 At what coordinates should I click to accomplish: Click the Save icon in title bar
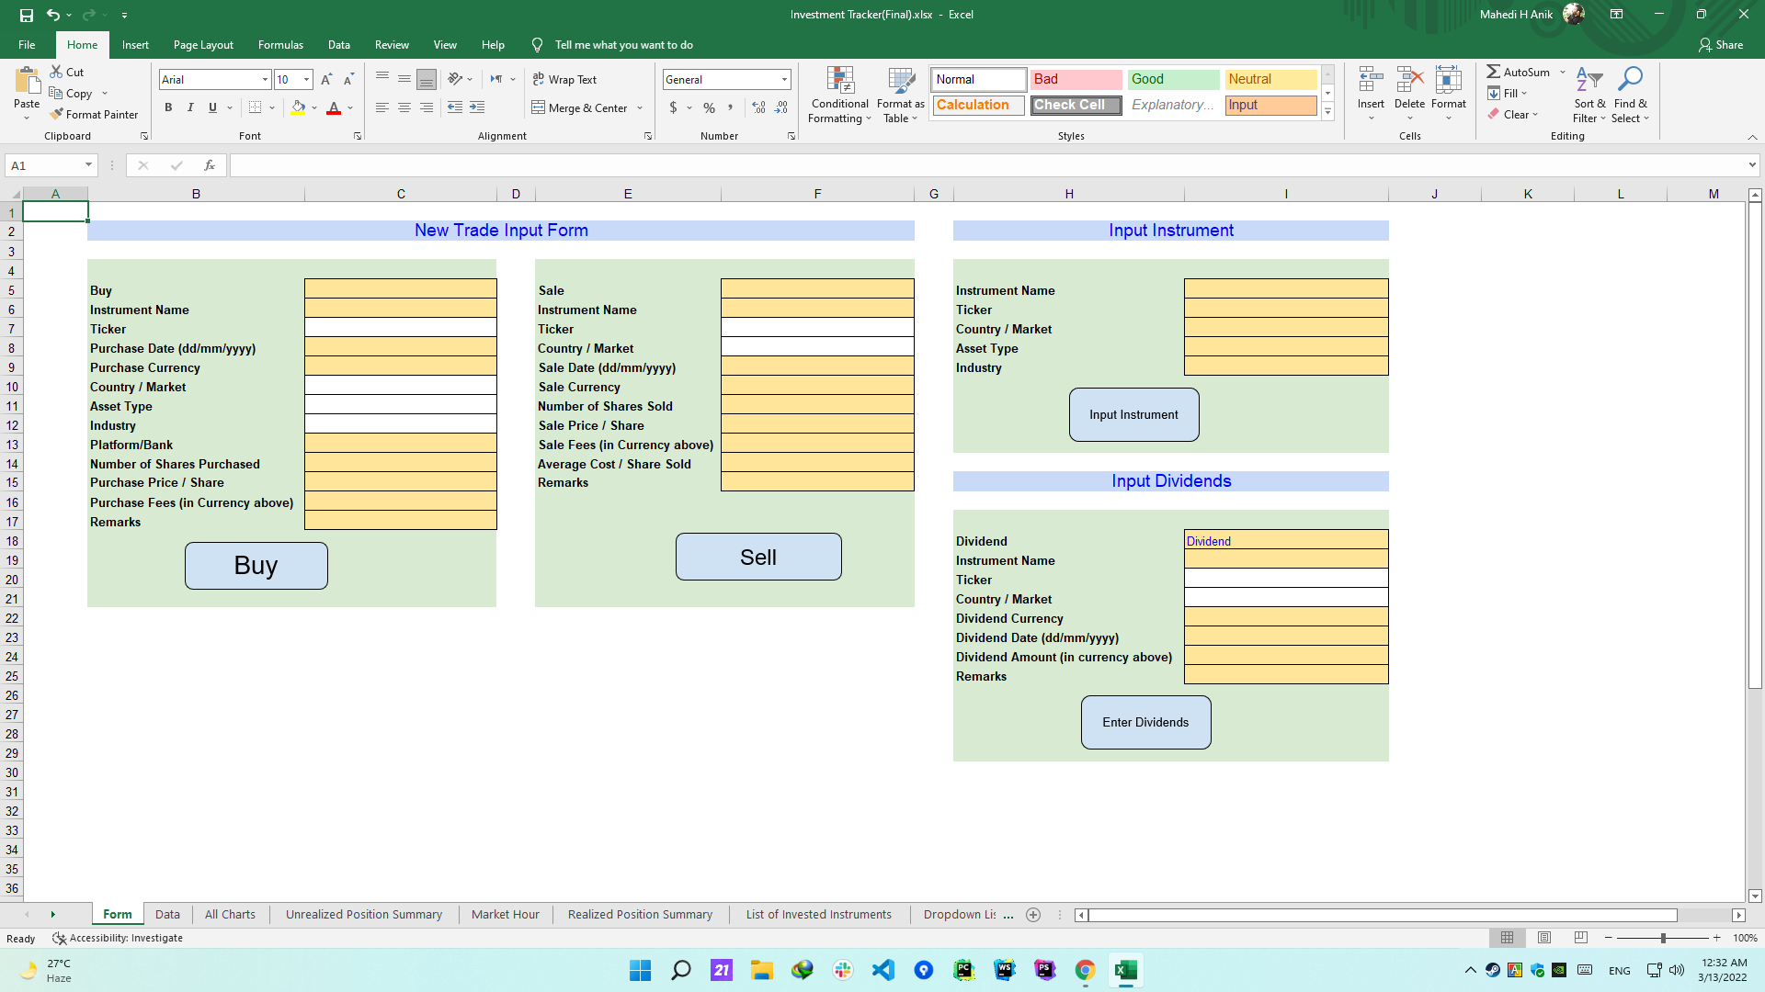click(x=26, y=15)
